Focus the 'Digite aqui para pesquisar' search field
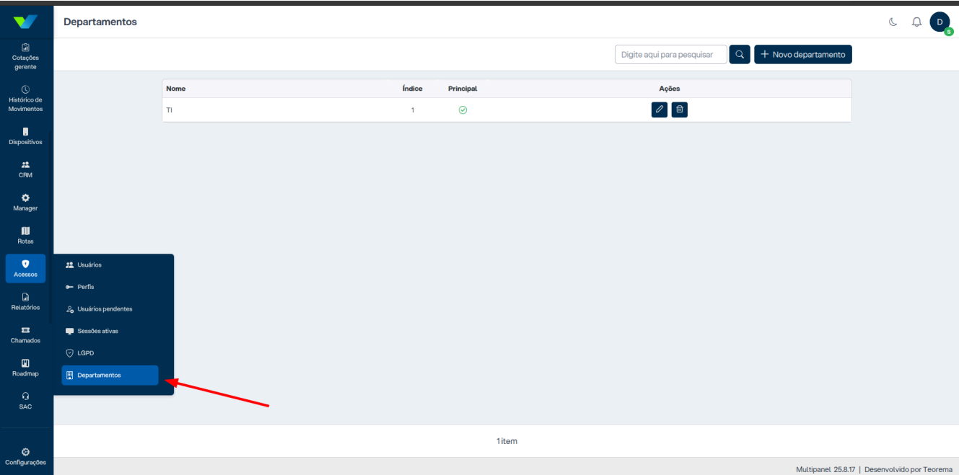This screenshot has width=959, height=475. pyautogui.click(x=670, y=55)
